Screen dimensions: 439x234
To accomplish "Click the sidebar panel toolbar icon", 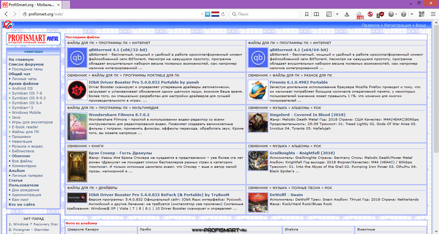I will (x=329, y=14).
